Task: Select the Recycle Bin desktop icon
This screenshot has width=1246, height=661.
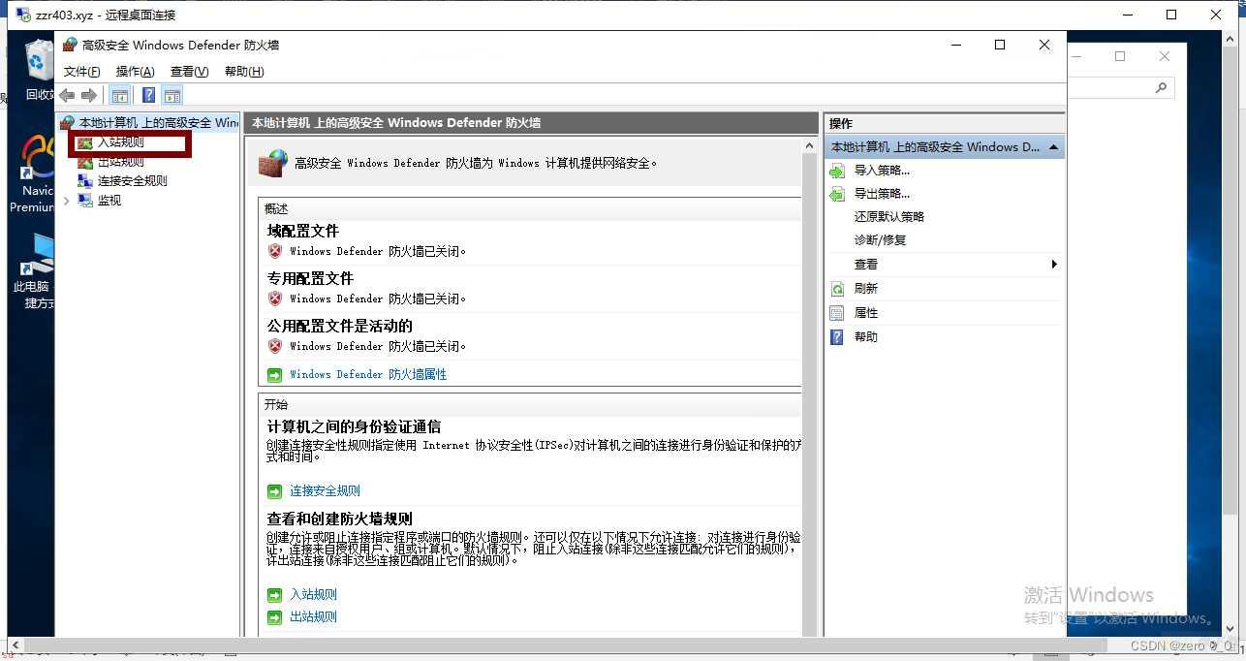Action: point(38,70)
